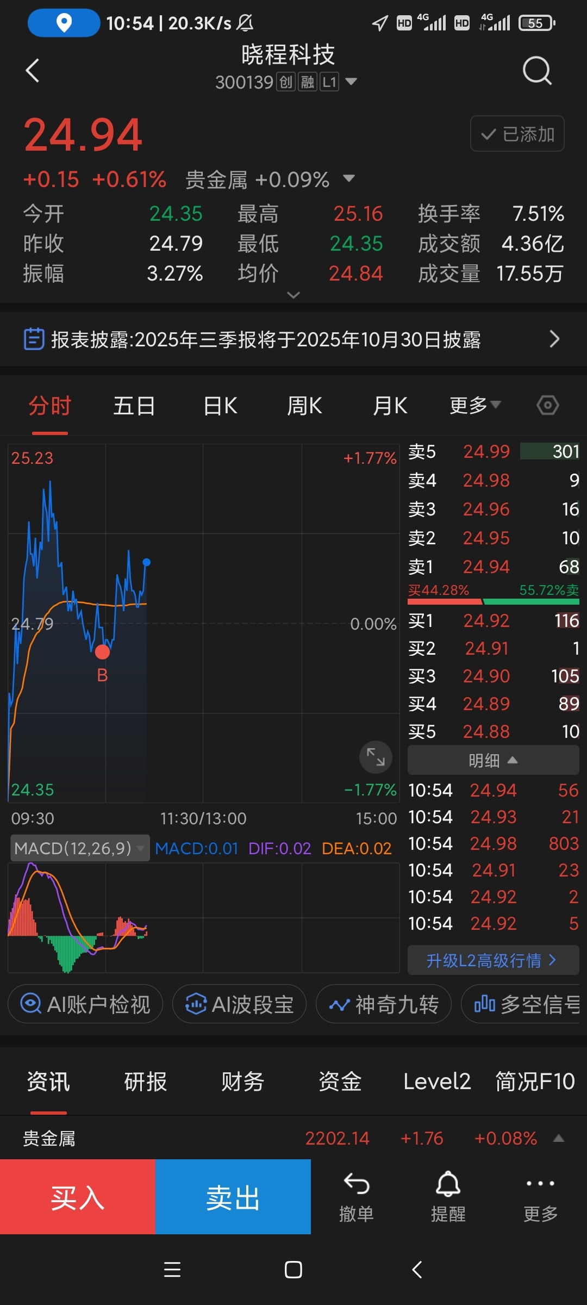
Task: Open the search magnifier icon
Action: 537,71
